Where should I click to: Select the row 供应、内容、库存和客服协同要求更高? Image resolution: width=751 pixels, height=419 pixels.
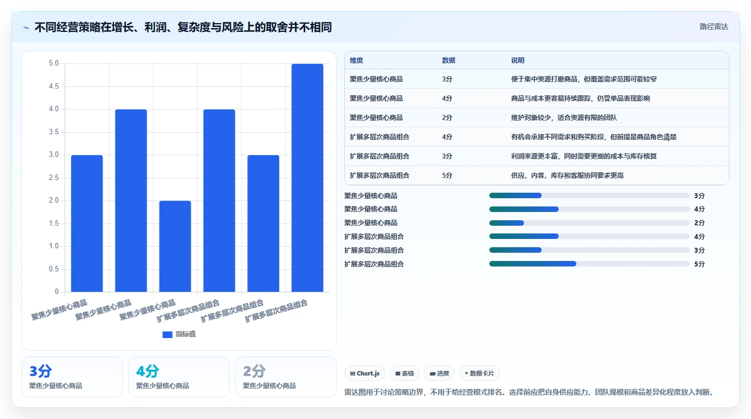[x=537, y=176]
